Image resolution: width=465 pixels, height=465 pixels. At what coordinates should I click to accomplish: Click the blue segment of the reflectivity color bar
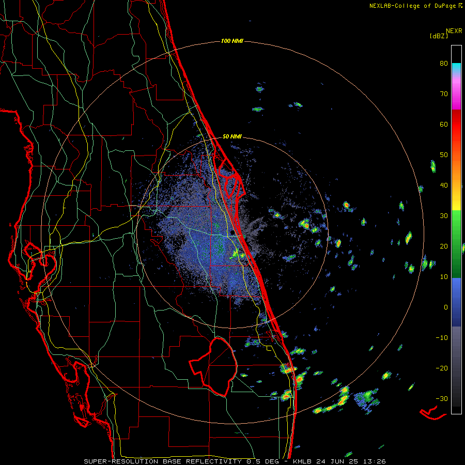point(456,302)
